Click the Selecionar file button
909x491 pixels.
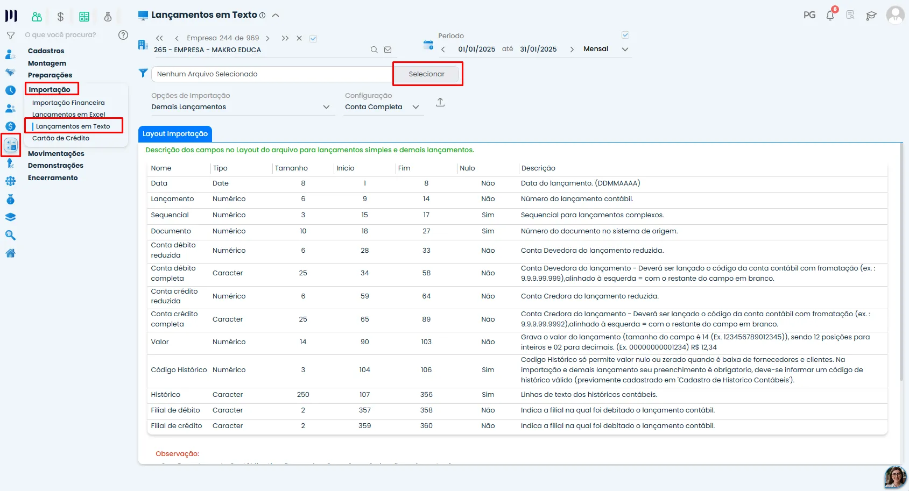pos(427,74)
